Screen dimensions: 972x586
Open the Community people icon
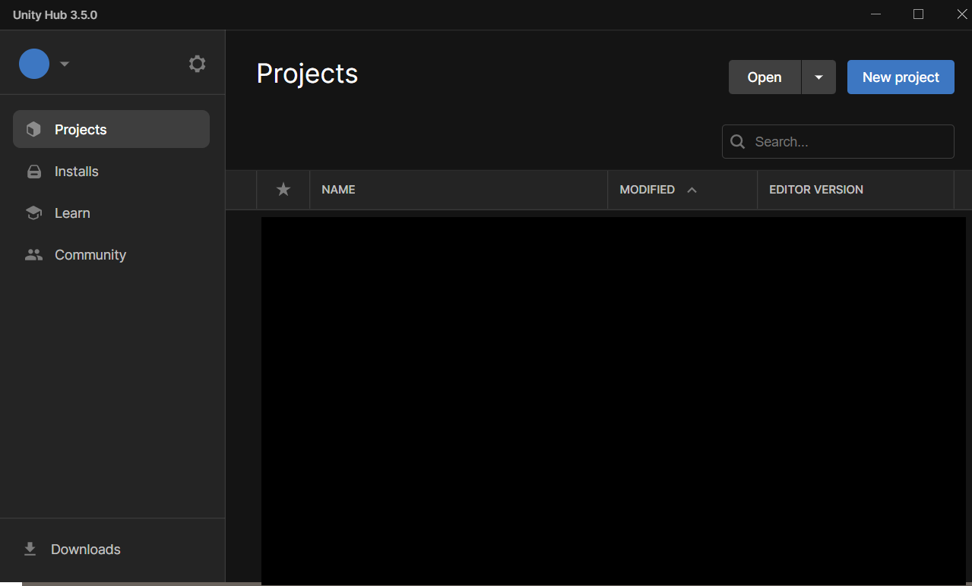click(x=33, y=254)
